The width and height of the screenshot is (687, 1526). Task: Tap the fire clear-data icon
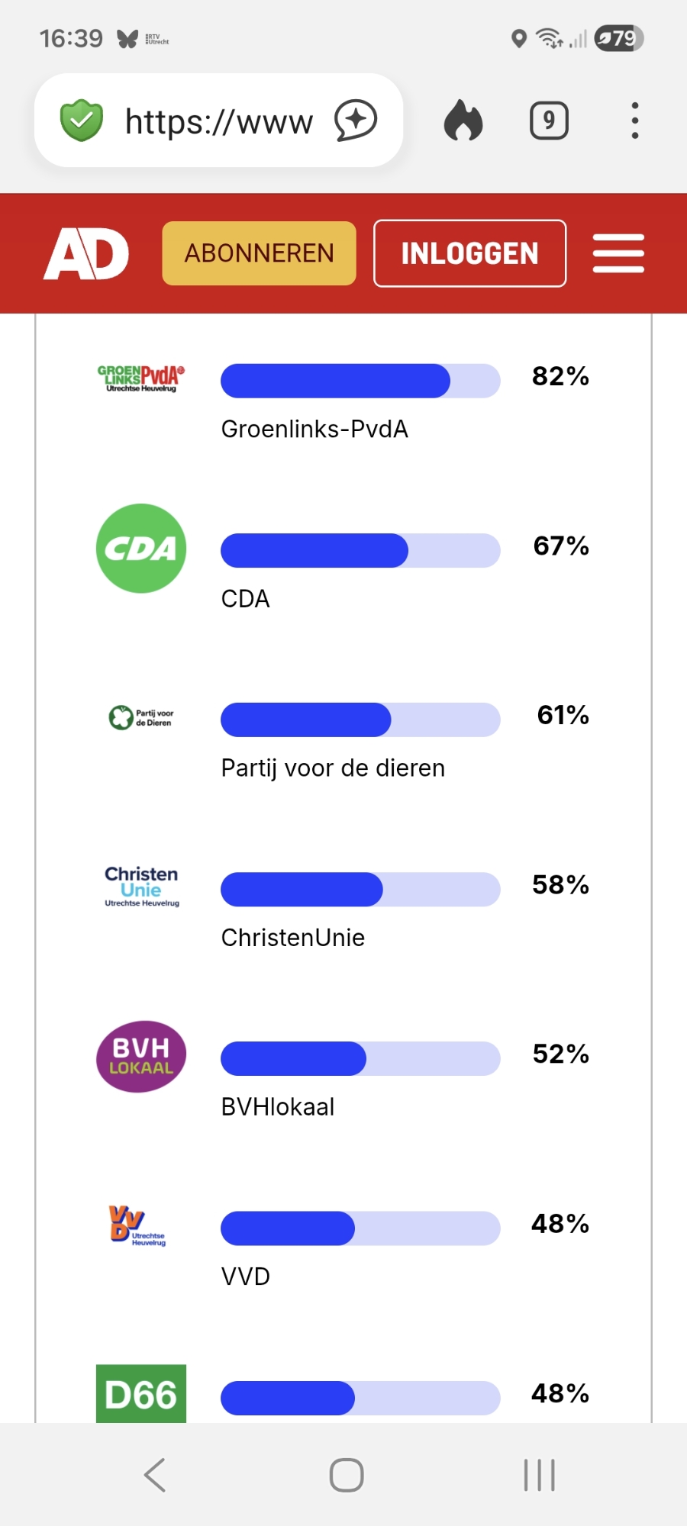pos(463,121)
